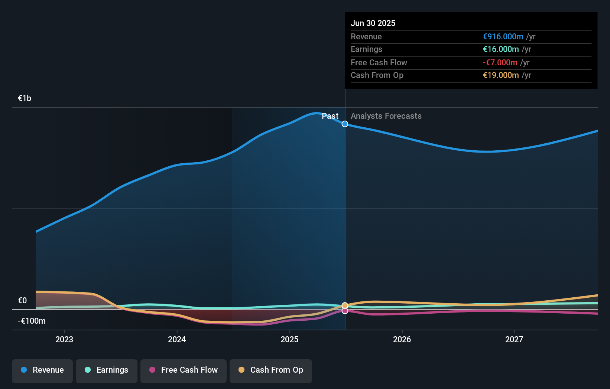Click the Jun 30 2025 tooltip header
610x389 pixels.
click(x=373, y=23)
